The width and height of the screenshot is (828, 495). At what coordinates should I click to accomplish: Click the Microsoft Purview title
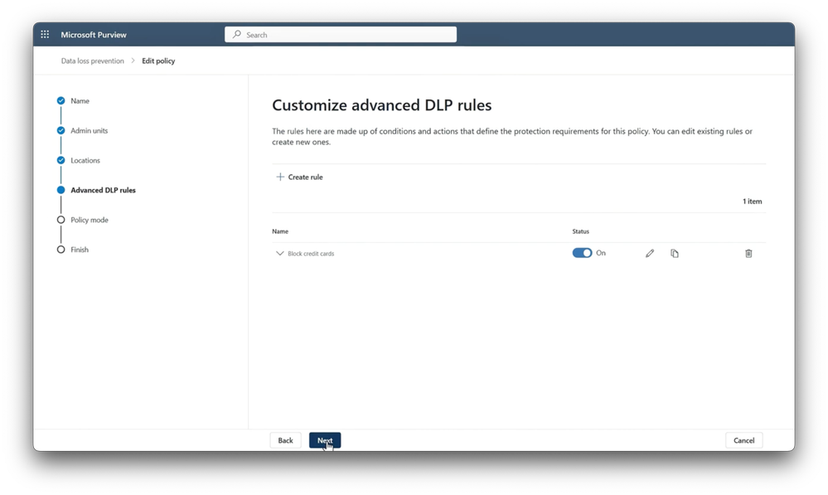pos(94,34)
